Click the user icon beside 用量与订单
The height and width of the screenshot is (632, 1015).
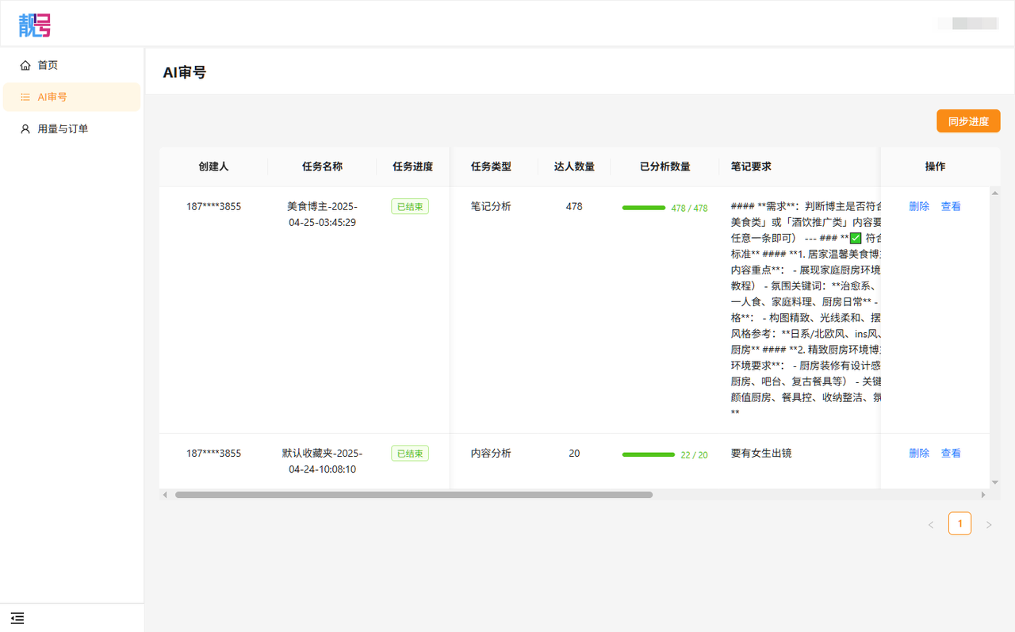click(25, 128)
